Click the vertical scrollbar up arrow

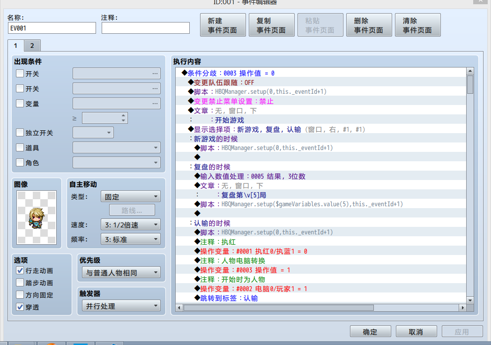click(x=470, y=71)
